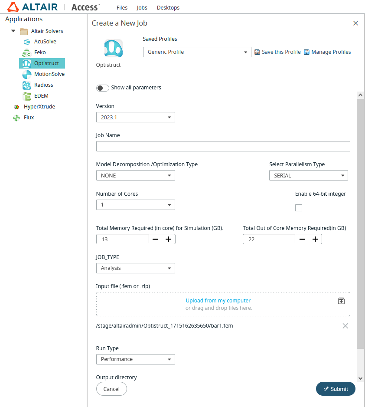Viewport: 365px width, 407px height.
Task: Click the Submit button
Action: [x=336, y=389]
